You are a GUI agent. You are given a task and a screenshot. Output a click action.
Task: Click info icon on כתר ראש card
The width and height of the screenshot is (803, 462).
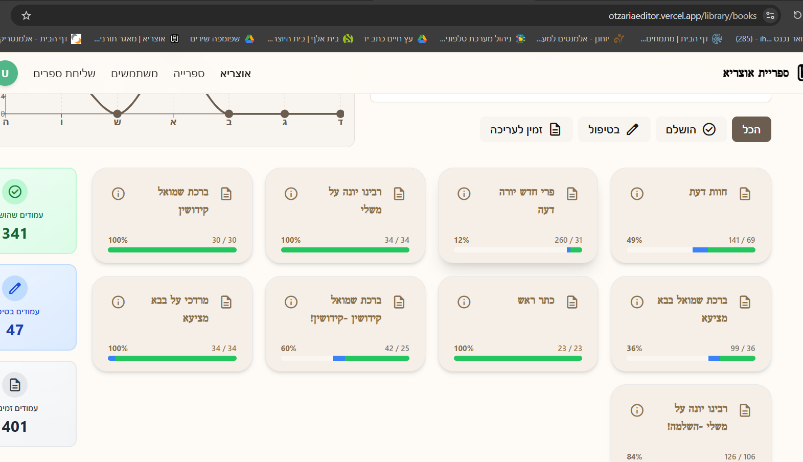point(464,302)
